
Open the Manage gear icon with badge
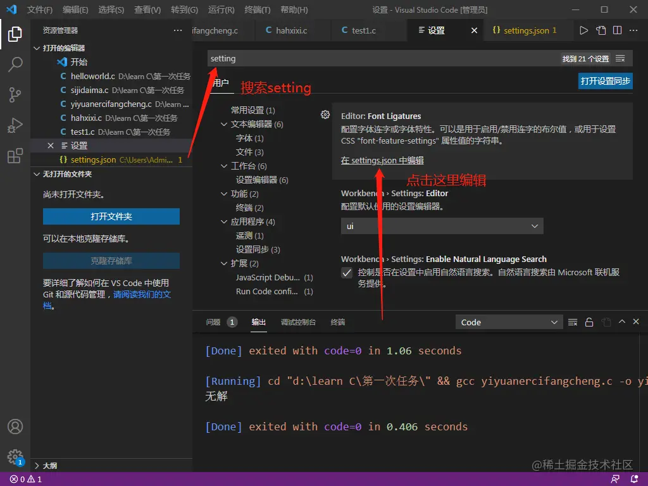point(15,457)
